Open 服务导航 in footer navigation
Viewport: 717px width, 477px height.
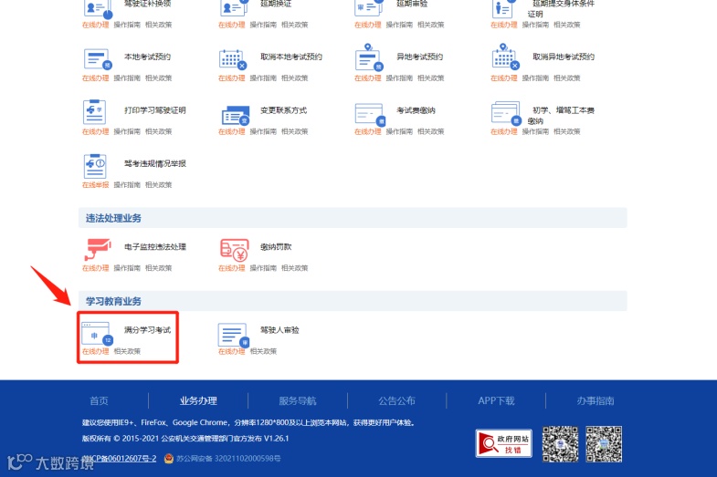coord(298,400)
